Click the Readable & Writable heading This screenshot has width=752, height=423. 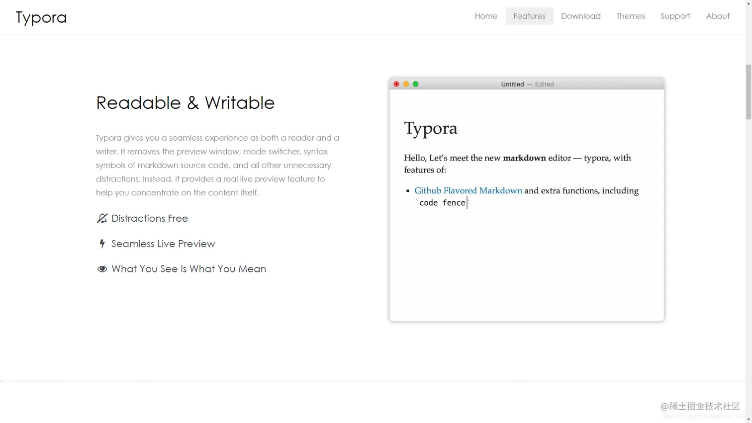pos(185,103)
